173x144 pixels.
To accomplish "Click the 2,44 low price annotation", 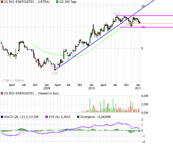I will [x=55, y=73].
